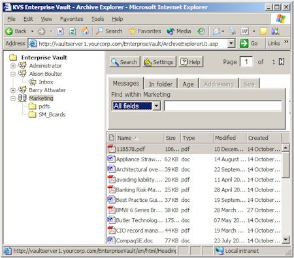Click the file list scrollbar thumb
The width and height of the screenshot is (294, 258).
(286, 165)
